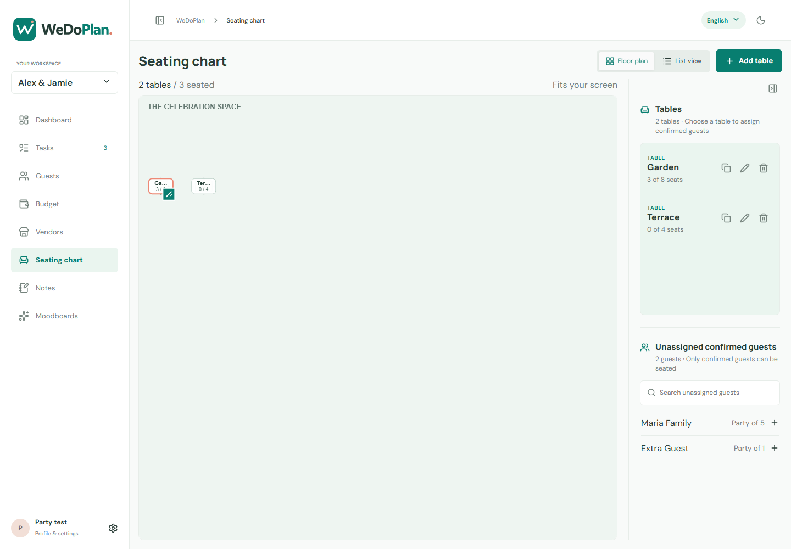Click the Extra Guest name

(665, 449)
